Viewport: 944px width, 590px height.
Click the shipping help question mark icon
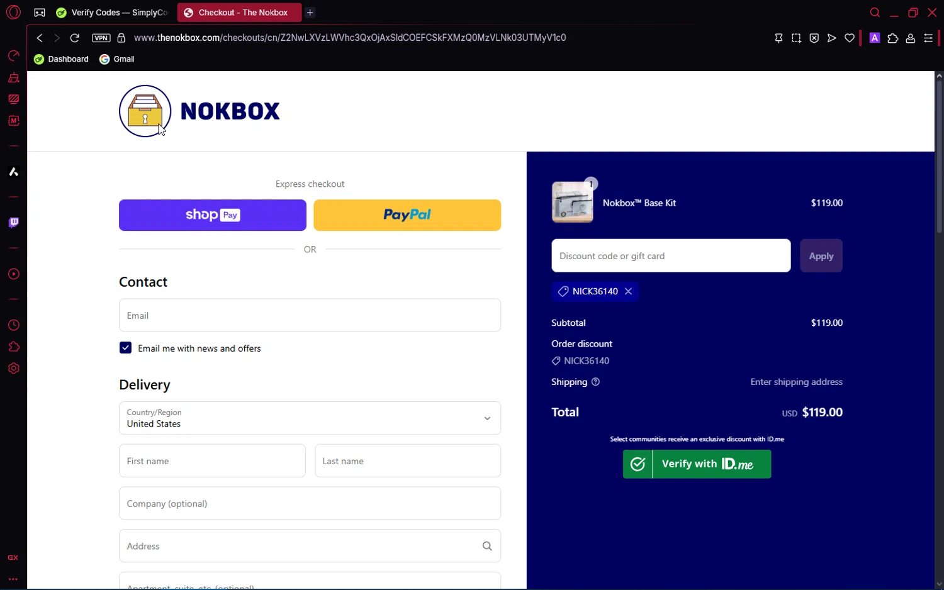tap(595, 382)
